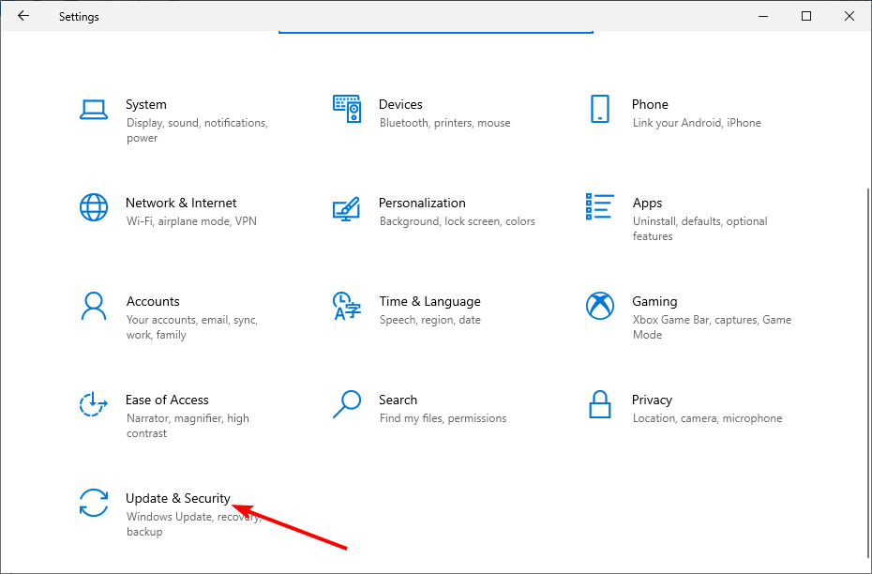
Task: Select the Privacy heading
Action: coord(652,400)
